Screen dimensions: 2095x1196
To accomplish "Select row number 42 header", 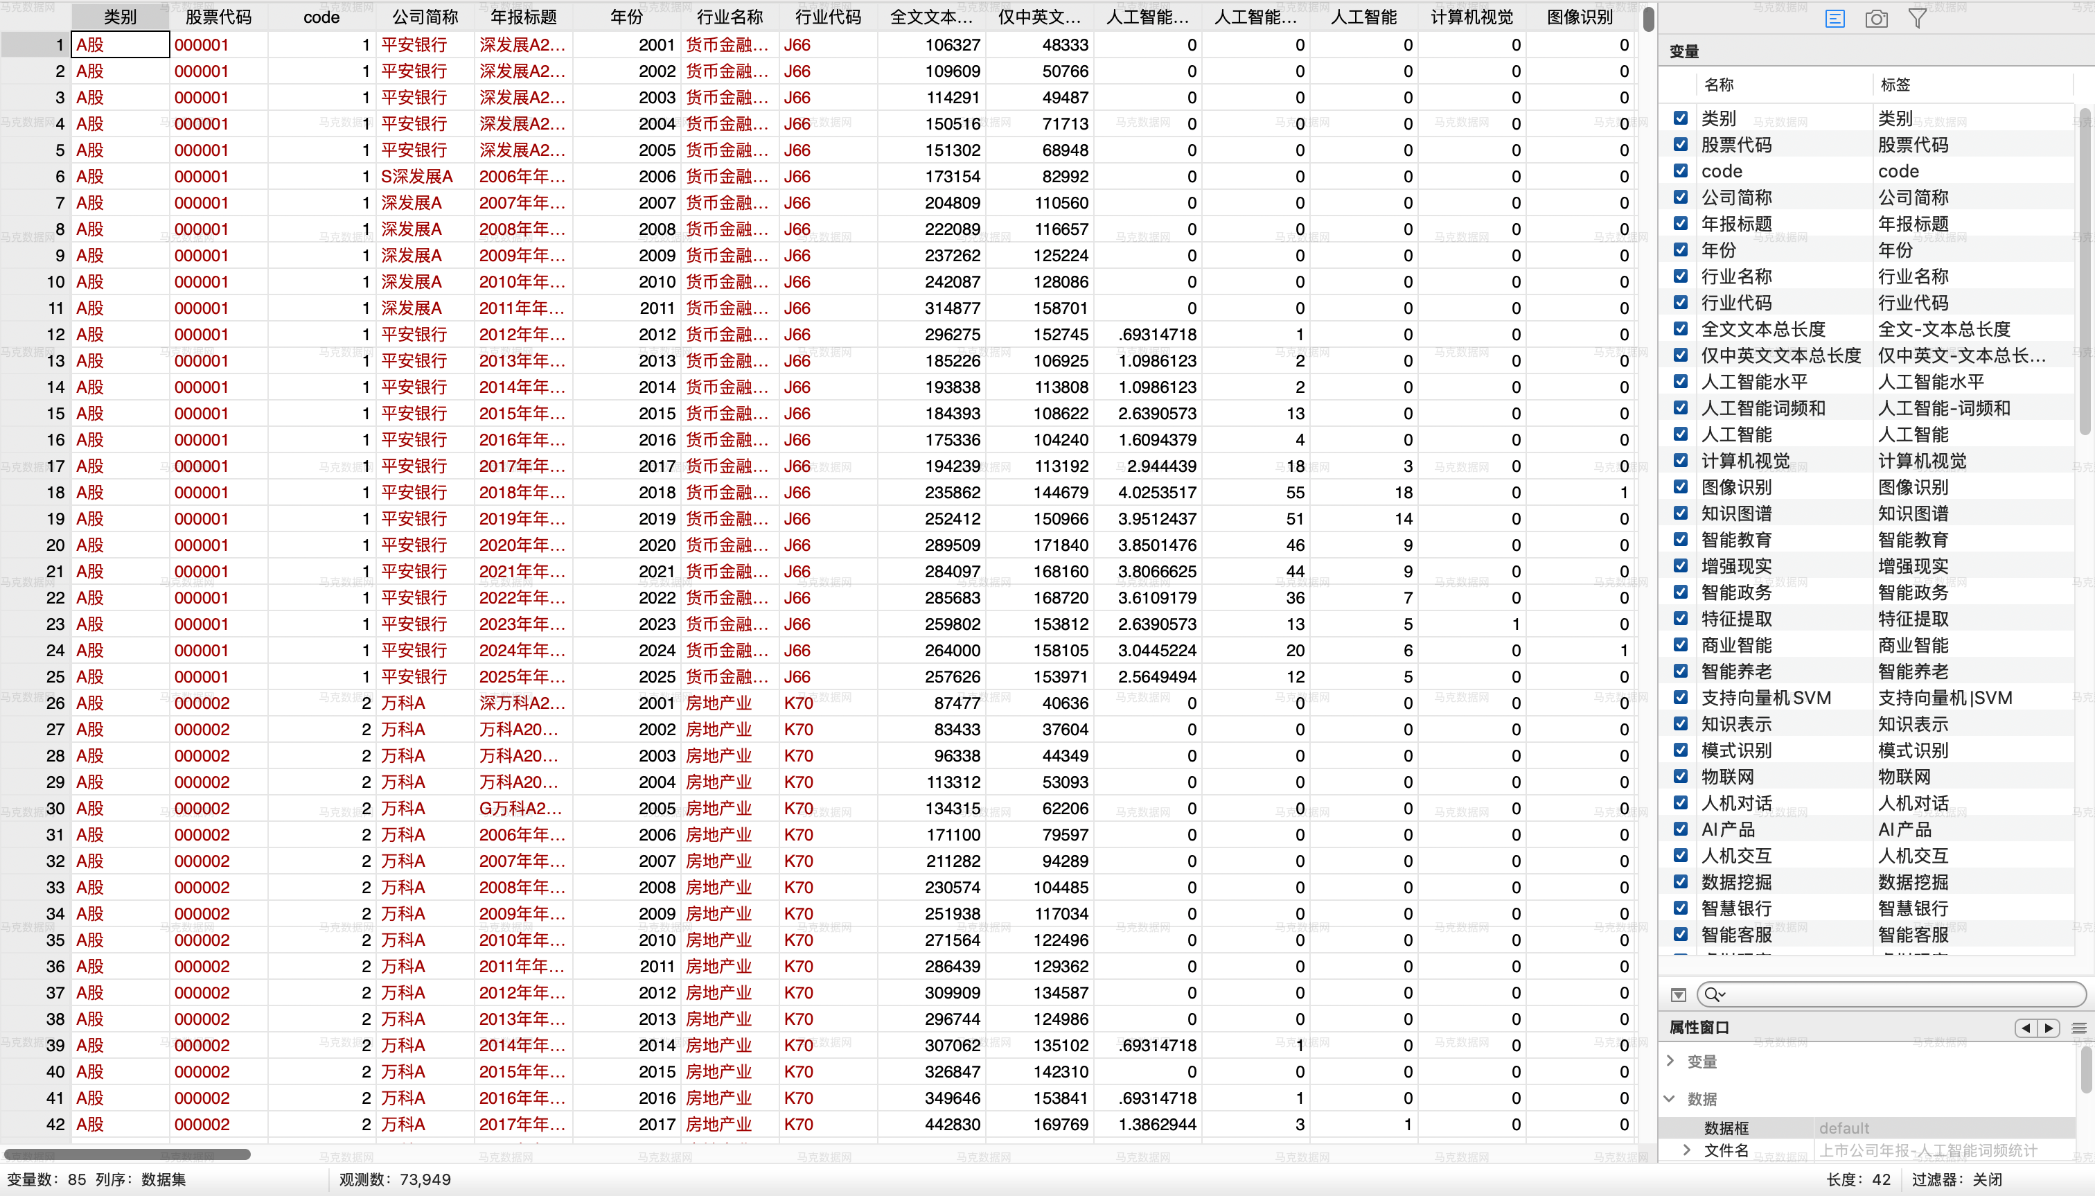I will (x=36, y=1124).
